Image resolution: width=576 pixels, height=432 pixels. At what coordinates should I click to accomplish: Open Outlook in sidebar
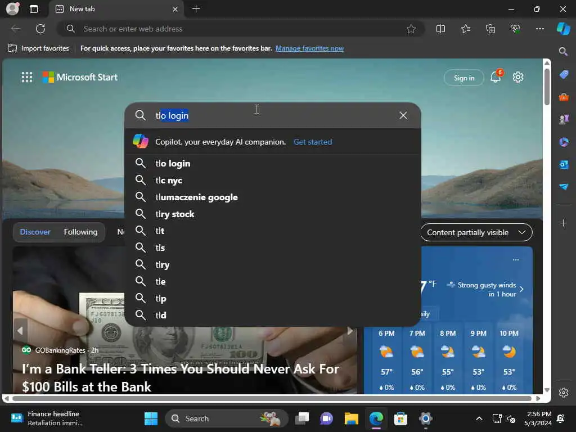pyautogui.click(x=564, y=164)
